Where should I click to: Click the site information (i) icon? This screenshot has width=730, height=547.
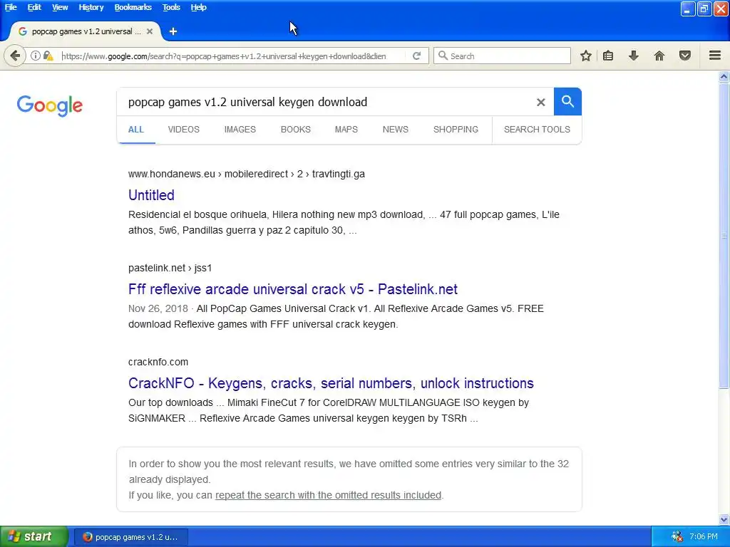coord(36,56)
